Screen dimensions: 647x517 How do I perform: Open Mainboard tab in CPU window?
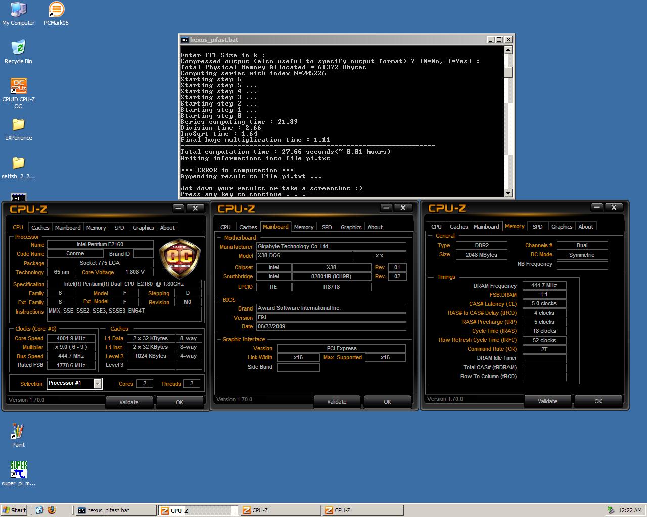tap(68, 228)
